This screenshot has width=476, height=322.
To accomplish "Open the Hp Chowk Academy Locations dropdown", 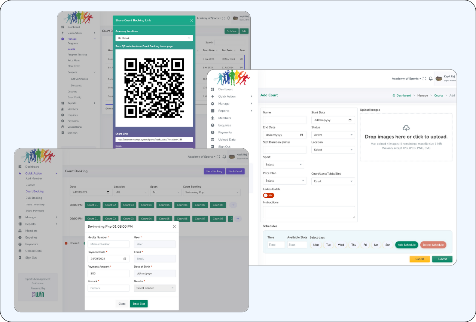I will pyautogui.click(x=154, y=38).
